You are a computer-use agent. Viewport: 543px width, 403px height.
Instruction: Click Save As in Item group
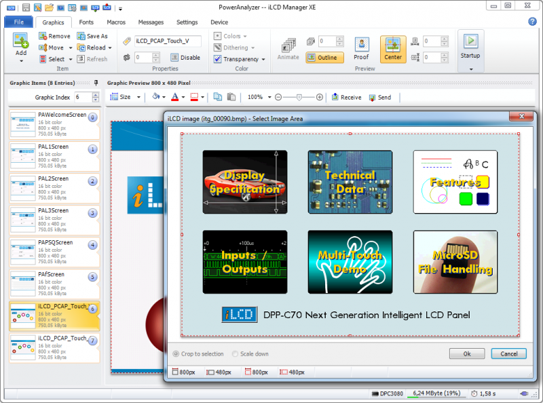click(92, 36)
